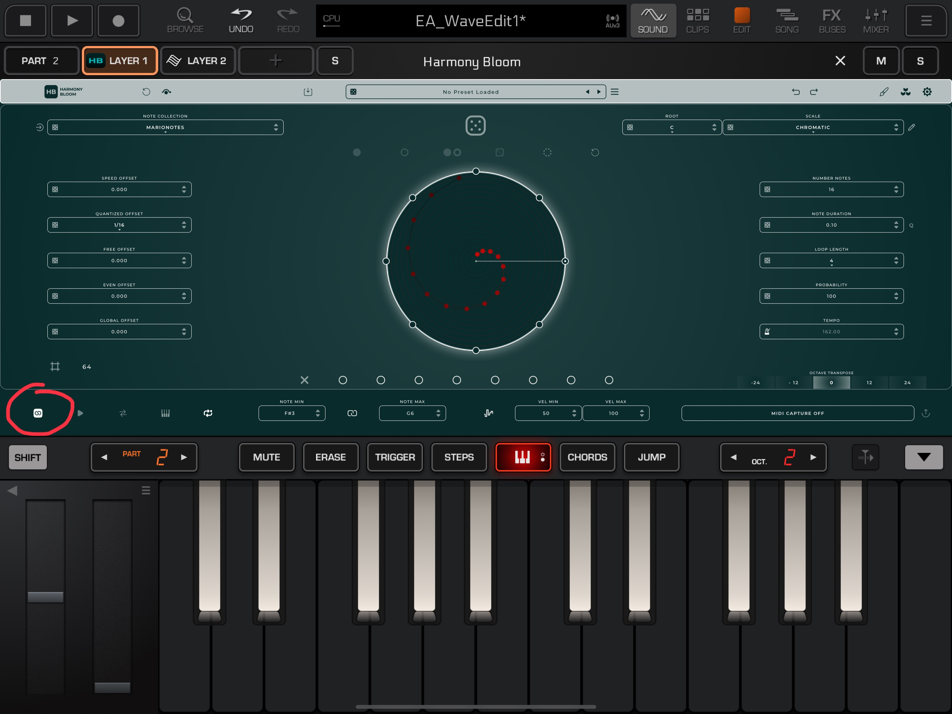This screenshot has width=952, height=714.
Task: Click the Tempo 162.00 field
Action: pos(831,332)
